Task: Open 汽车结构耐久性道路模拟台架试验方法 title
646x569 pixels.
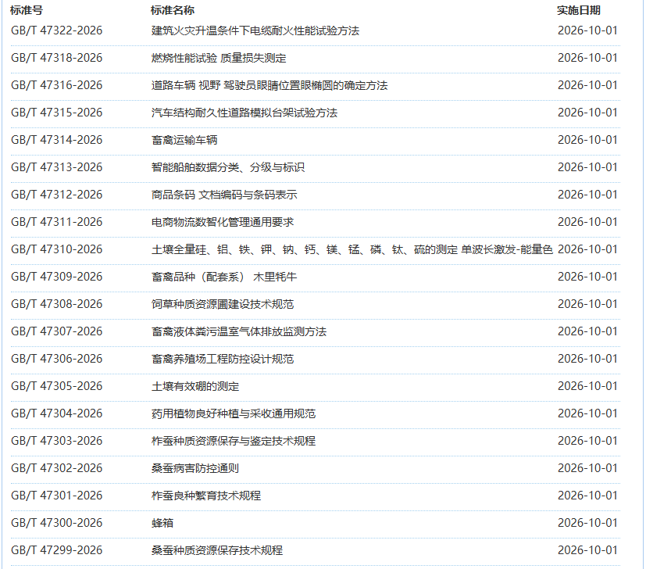Action: tap(244, 113)
